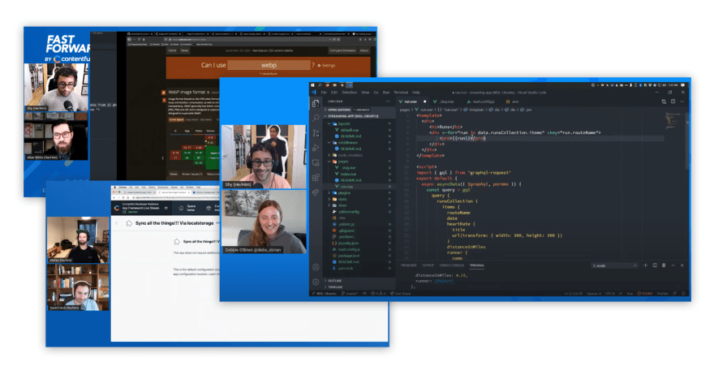Open the Selection menu in VS Code
This screenshot has width=714, height=371.
click(349, 93)
